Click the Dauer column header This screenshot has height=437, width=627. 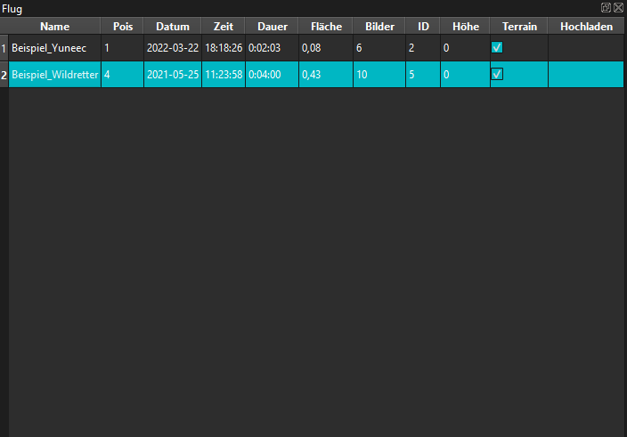click(x=272, y=27)
